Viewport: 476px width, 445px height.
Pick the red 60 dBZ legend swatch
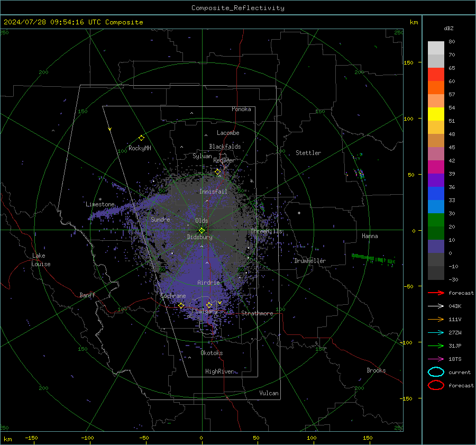click(x=436, y=75)
